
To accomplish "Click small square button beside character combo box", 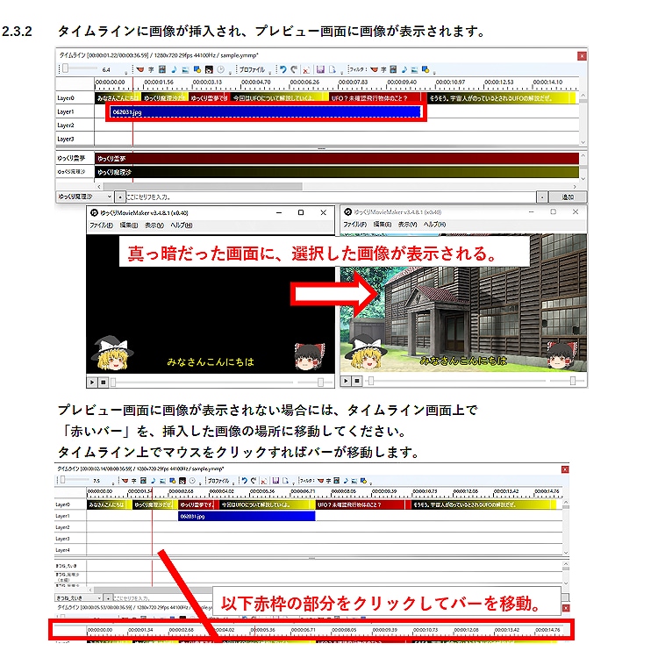I will point(120,197).
